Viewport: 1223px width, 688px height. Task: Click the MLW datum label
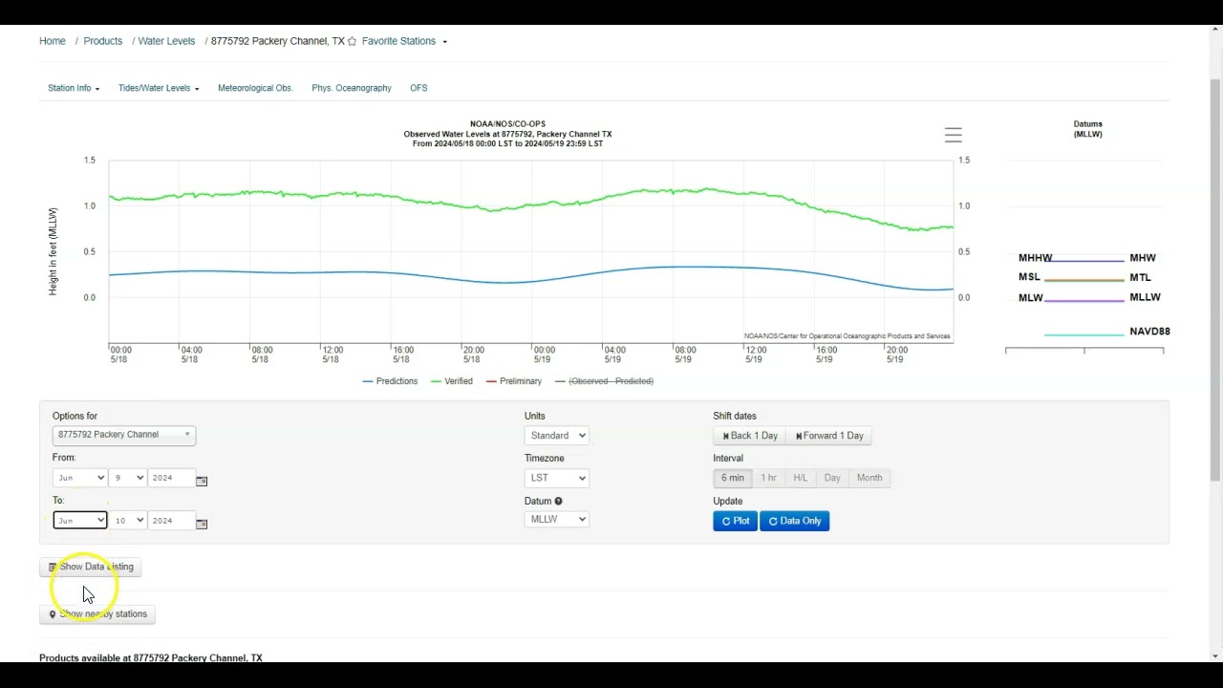(1030, 297)
